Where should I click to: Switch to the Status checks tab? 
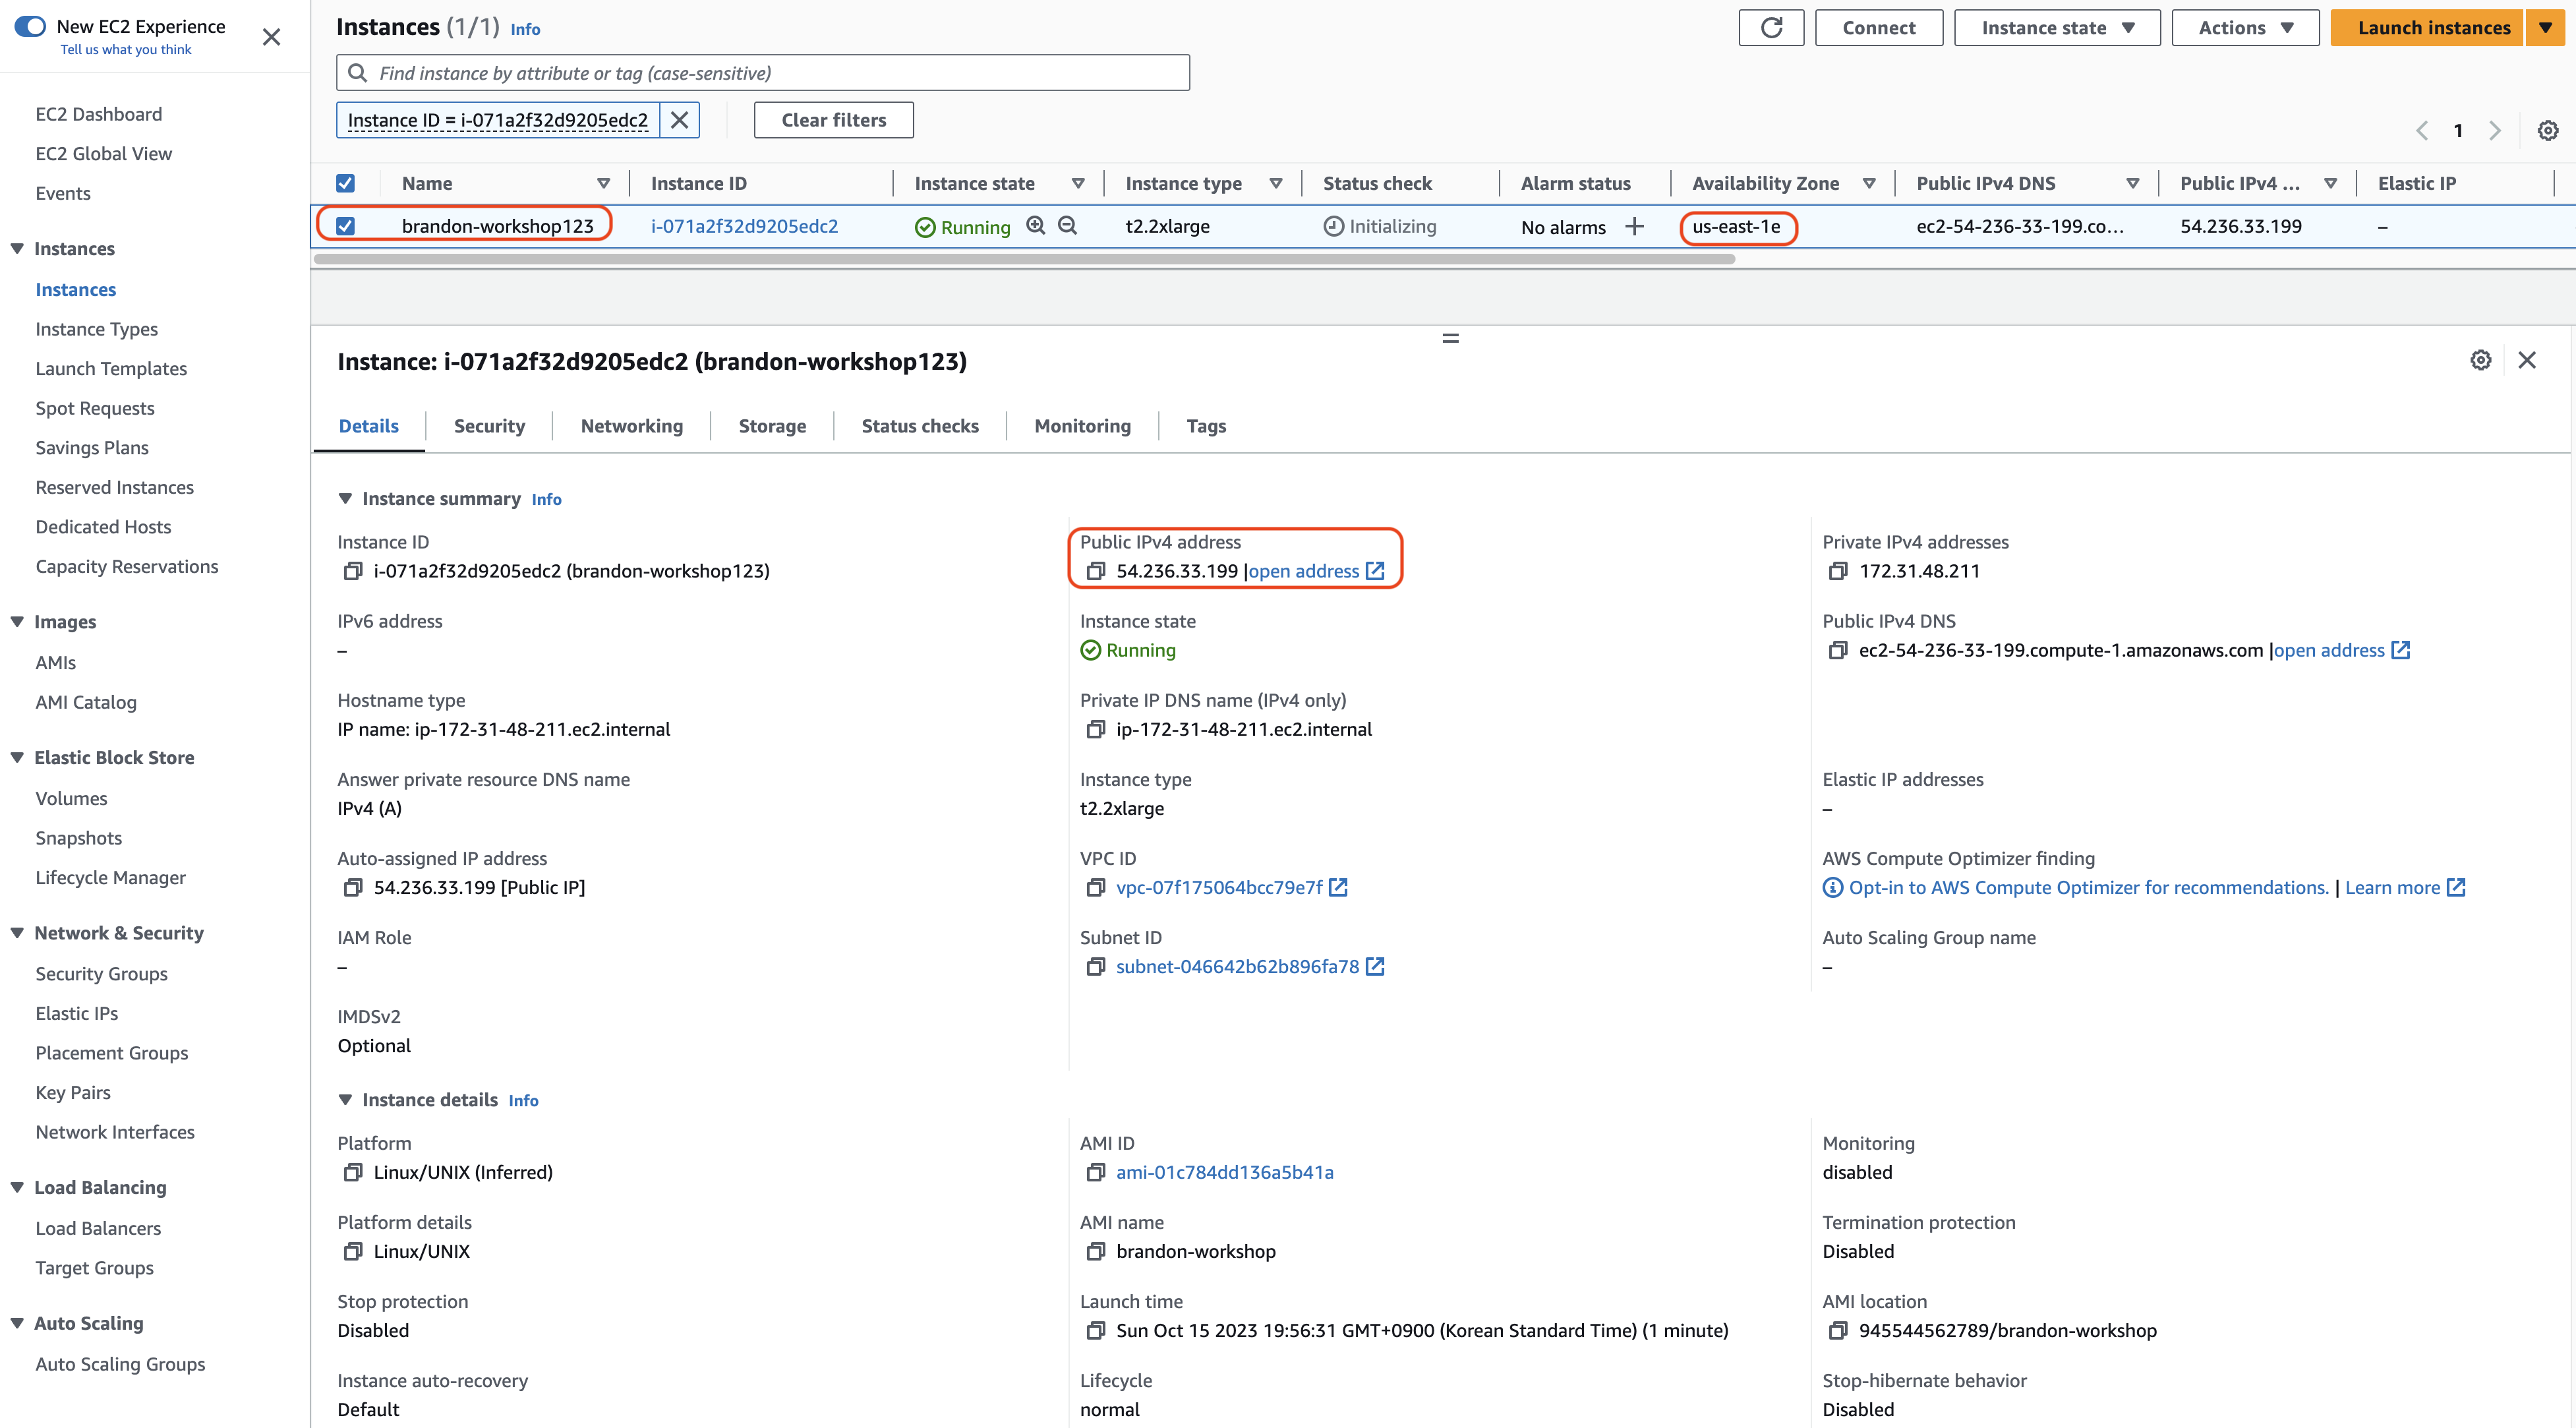[x=920, y=426]
